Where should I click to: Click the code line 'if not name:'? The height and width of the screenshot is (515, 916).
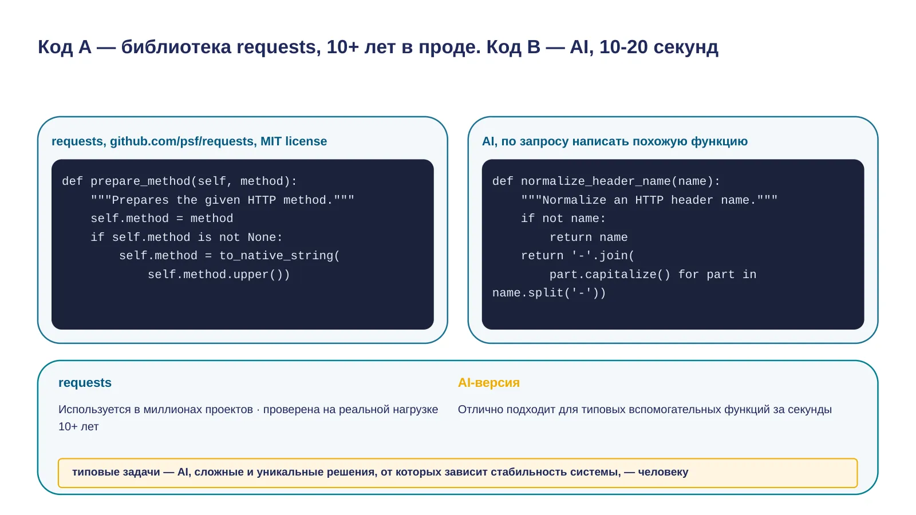coord(563,219)
